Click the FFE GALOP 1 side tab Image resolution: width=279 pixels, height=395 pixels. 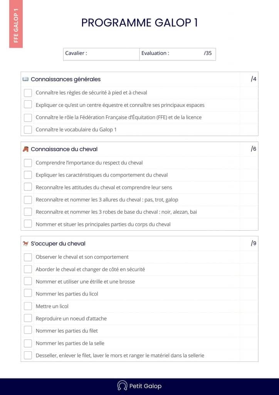point(16,24)
